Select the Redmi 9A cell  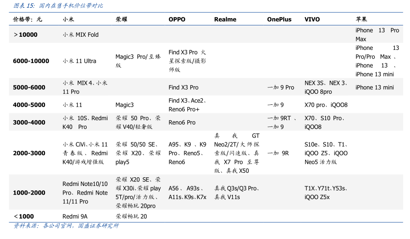pos(75,216)
